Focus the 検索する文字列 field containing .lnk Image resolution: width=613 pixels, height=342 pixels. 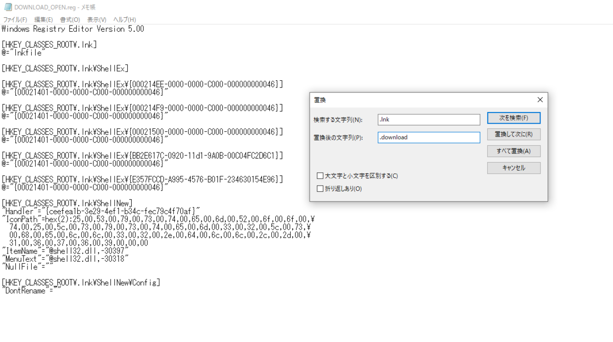pyautogui.click(x=429, y=119)
